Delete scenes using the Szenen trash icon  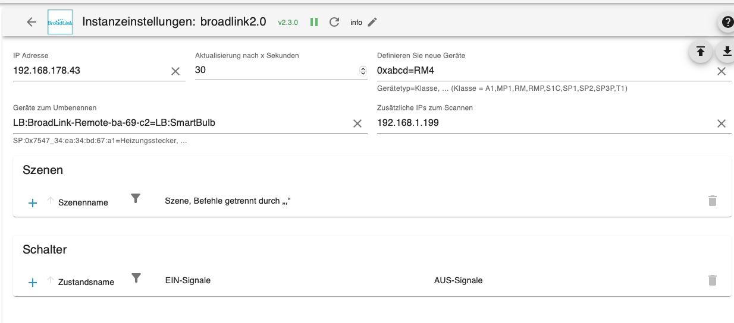coord(712,201)
